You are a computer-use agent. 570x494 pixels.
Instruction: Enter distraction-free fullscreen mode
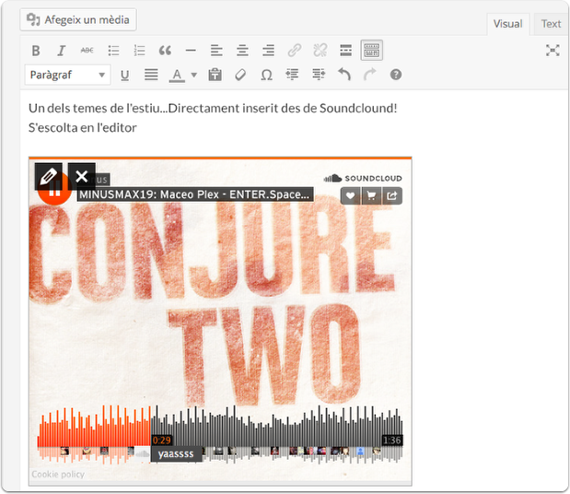click(x=553, y=50)
